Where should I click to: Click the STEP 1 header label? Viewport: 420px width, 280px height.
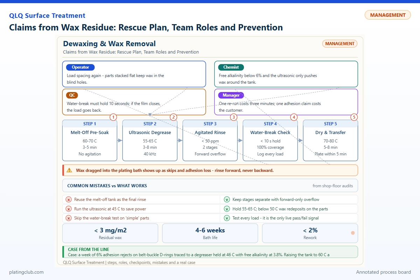(90, 124)
